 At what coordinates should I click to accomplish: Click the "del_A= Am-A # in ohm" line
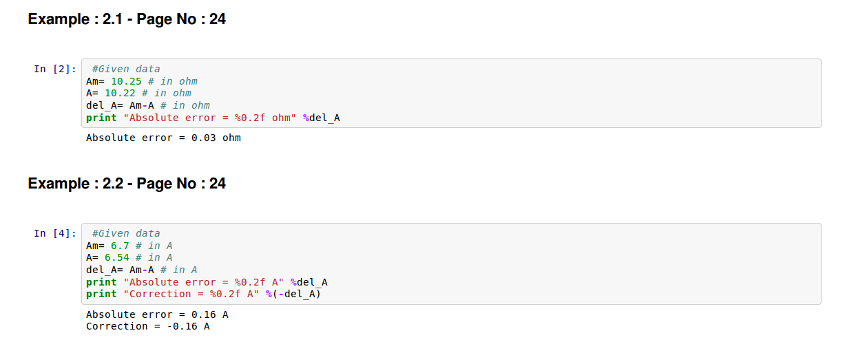point(147,105)
